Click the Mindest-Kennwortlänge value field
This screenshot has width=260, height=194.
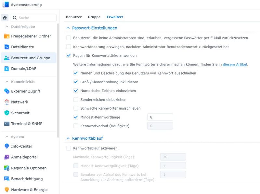click(160, 117)
